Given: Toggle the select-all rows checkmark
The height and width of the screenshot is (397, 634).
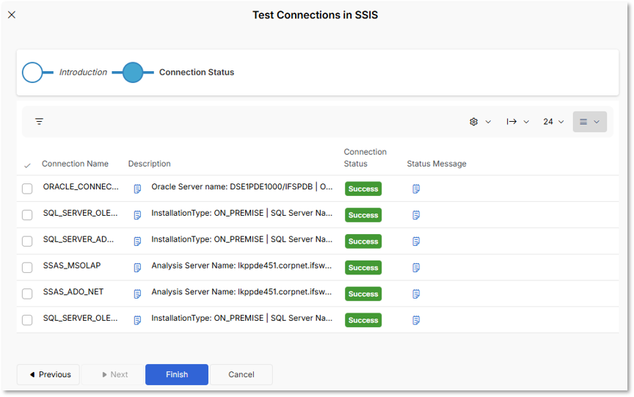Looking at the screenshot, I should [x=27, y=165].
